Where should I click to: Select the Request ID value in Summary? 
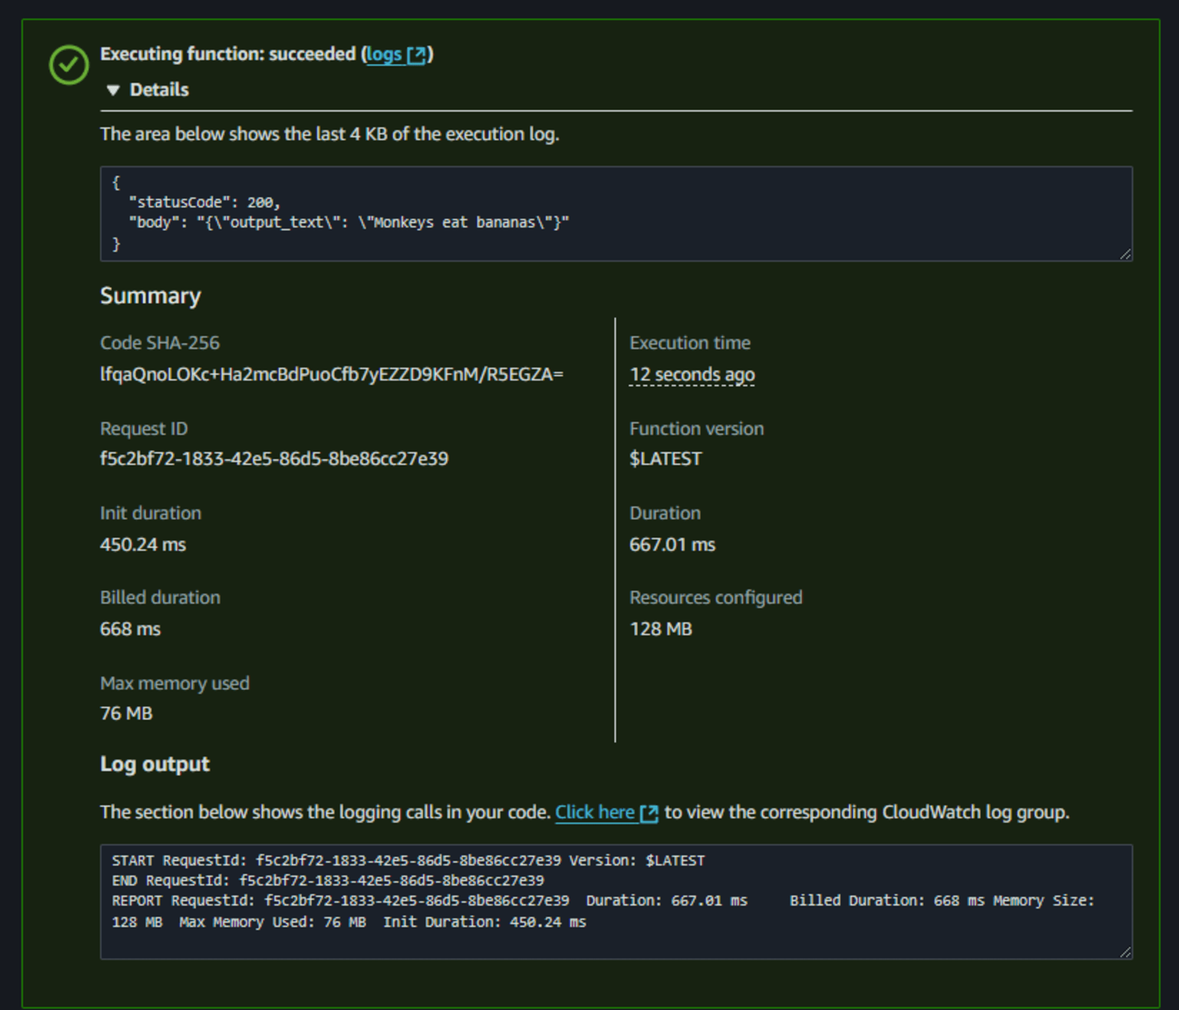click(274, 459)
